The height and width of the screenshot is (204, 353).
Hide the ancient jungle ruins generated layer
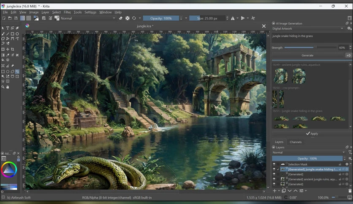pyautogui.click(x=274, y=179)
